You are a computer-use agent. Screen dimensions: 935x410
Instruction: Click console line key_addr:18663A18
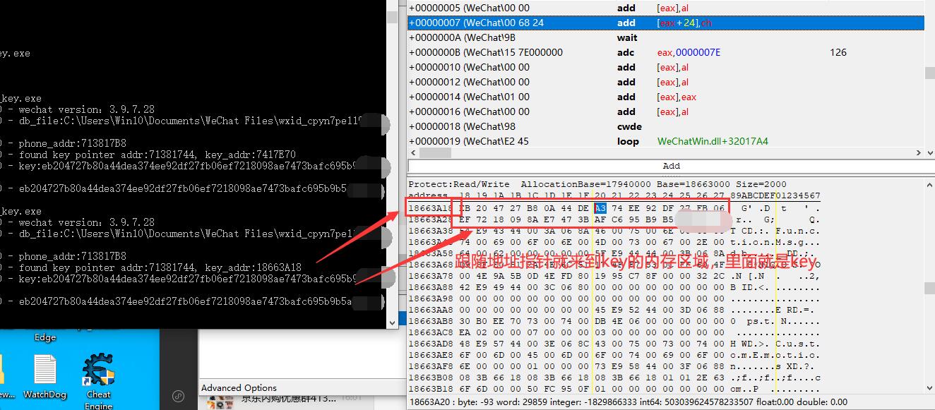253,267
